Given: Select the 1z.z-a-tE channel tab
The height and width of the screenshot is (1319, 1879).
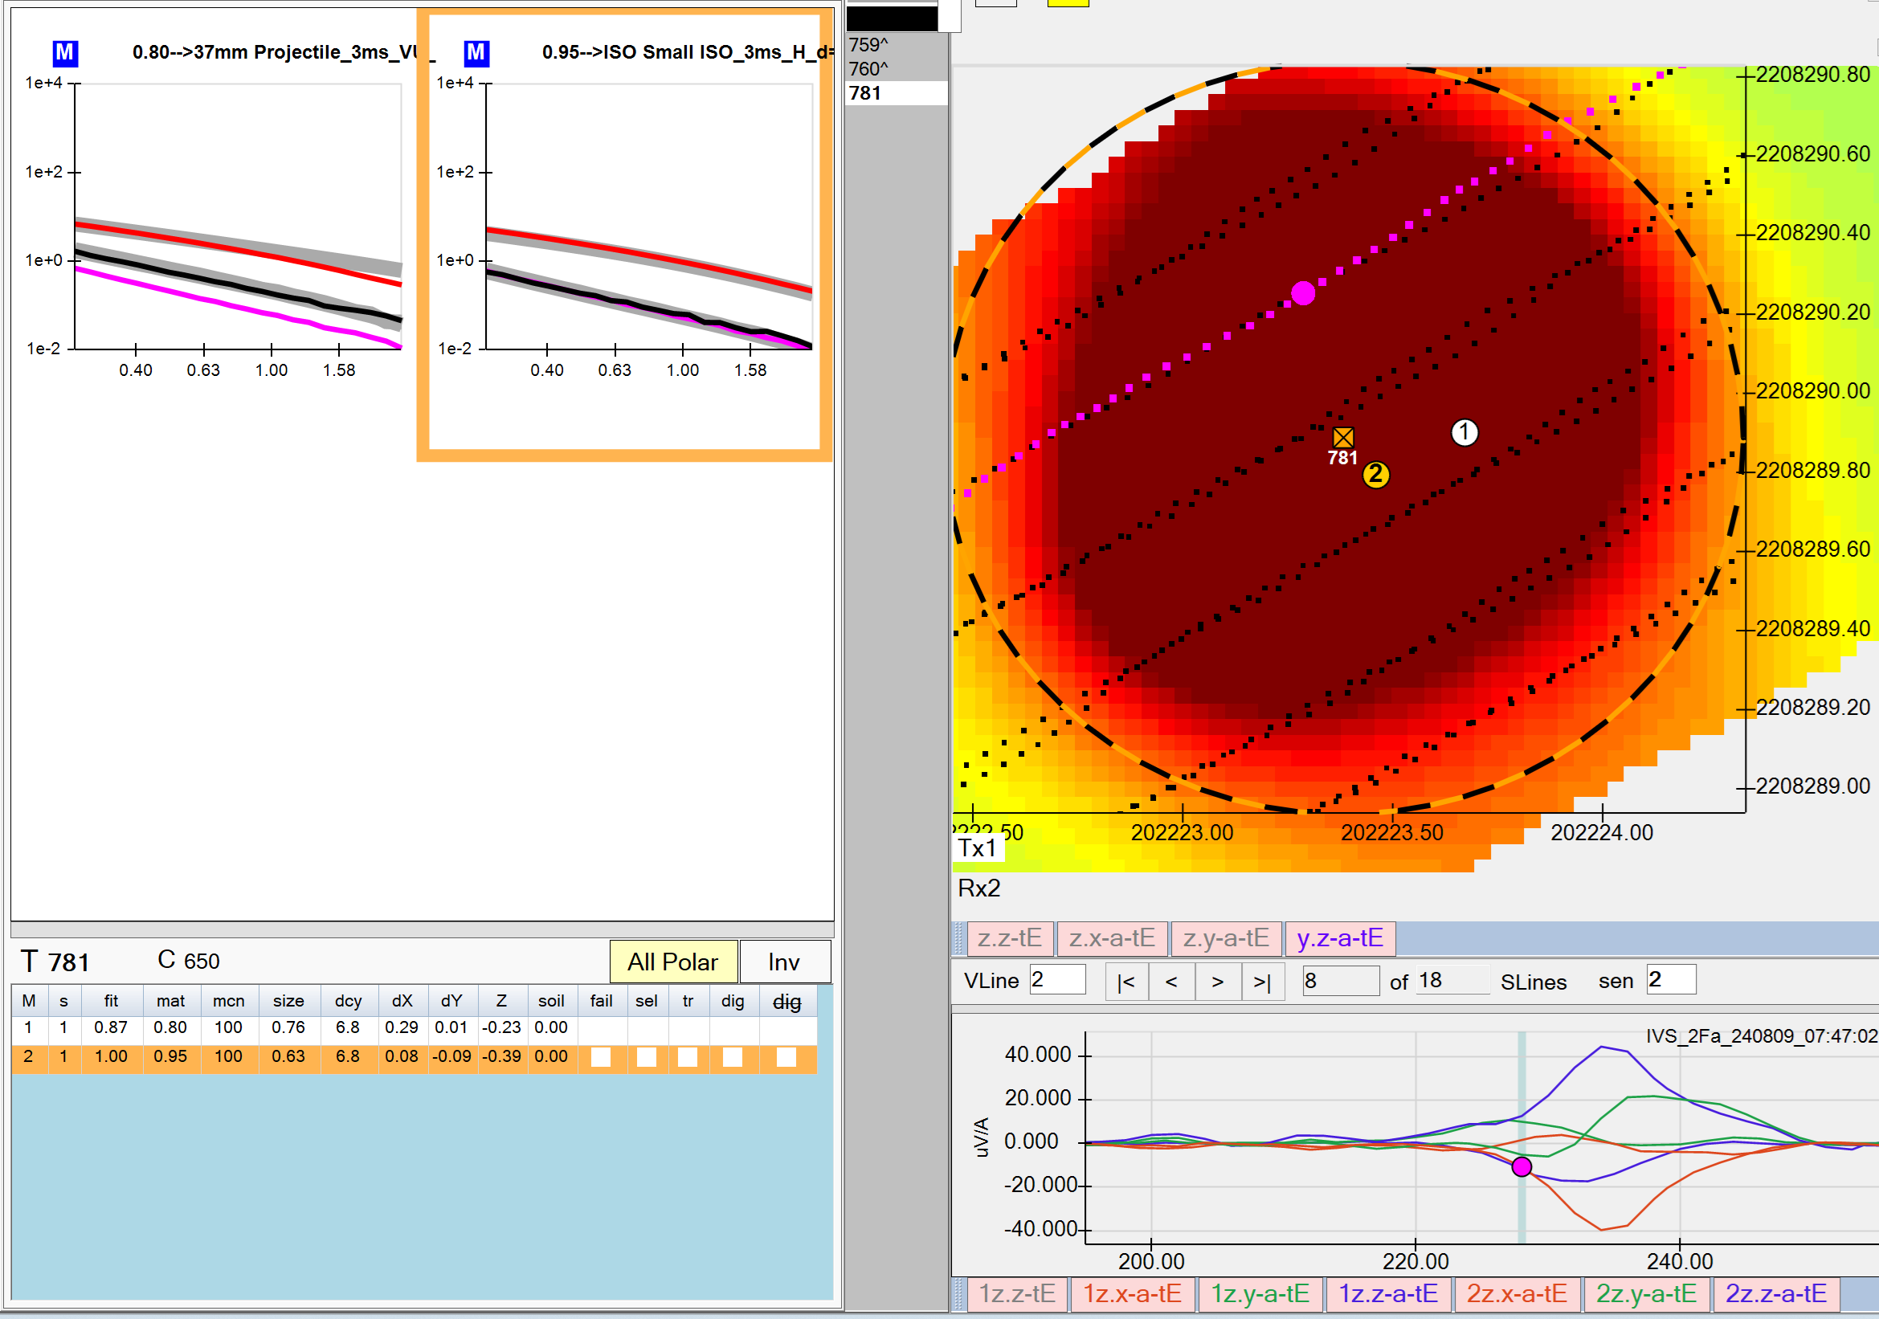Looking at the screenshot, I should pyautogui.click(x=1387, y=1293).
